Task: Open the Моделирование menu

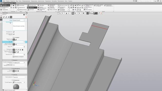Action: [x=26, y=1]
